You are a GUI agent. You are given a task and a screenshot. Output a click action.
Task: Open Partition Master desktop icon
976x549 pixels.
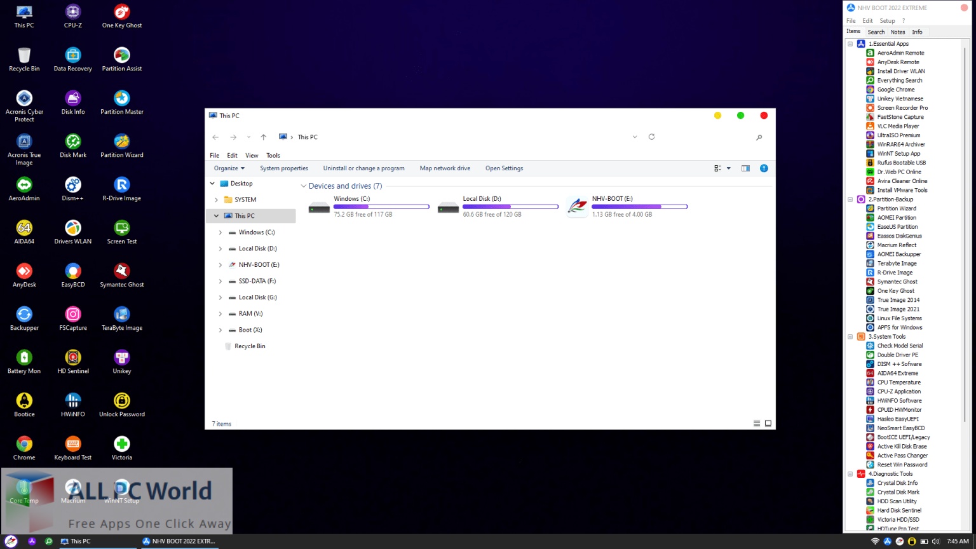[x=122, y=103]
